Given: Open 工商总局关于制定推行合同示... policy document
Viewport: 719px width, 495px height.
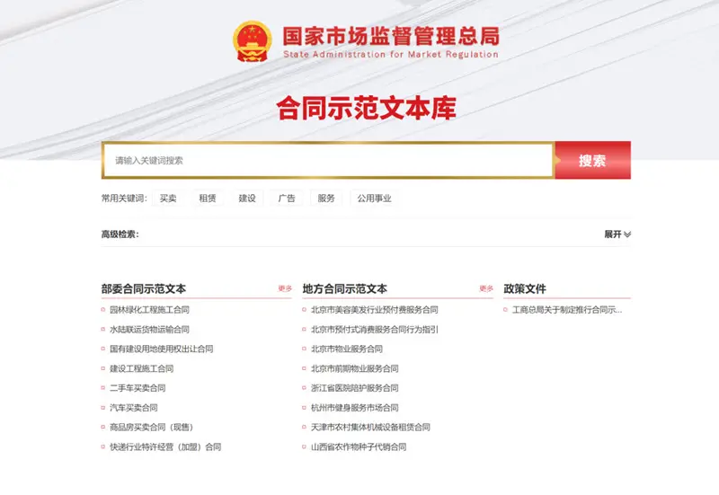Looking at the screenshot, I should 567,310.
